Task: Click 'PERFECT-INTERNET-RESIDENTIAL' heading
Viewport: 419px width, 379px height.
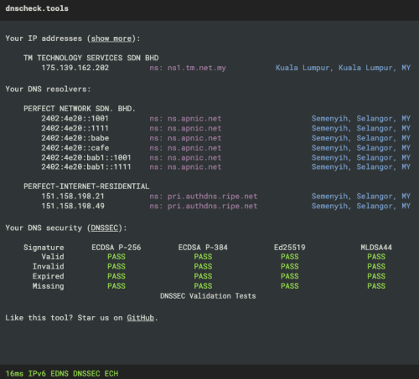Action: pyautogui.click(x=86, y=187)
